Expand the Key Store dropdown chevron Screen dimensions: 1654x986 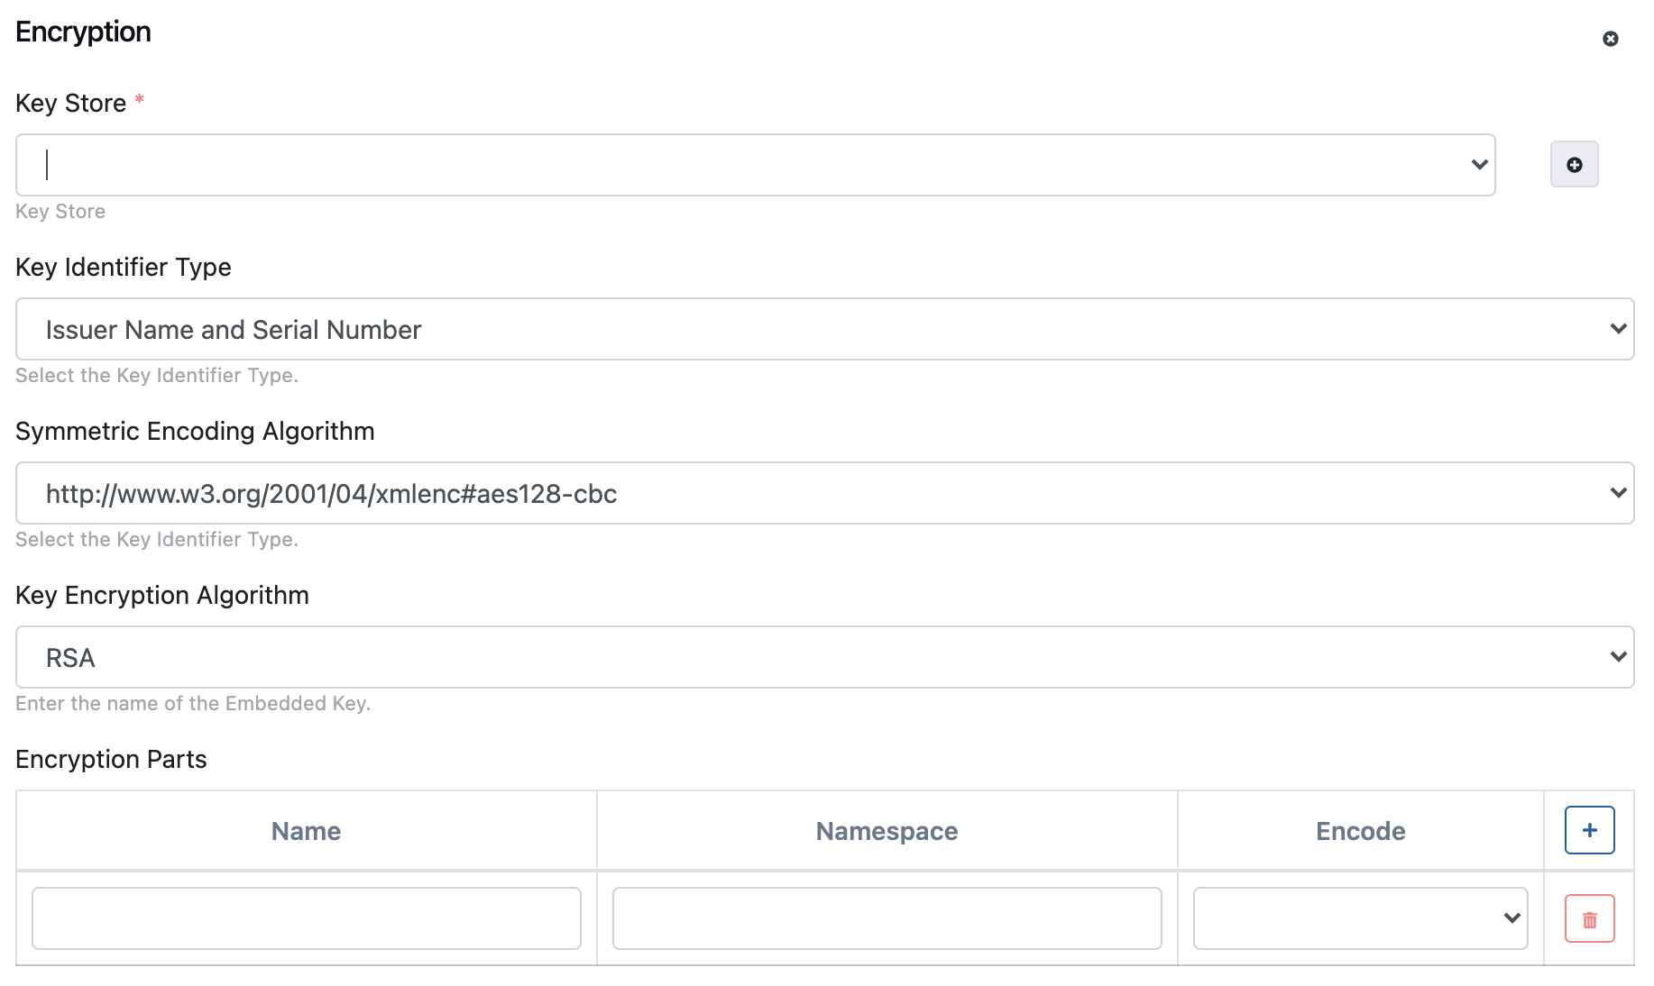coord(1479,165)
